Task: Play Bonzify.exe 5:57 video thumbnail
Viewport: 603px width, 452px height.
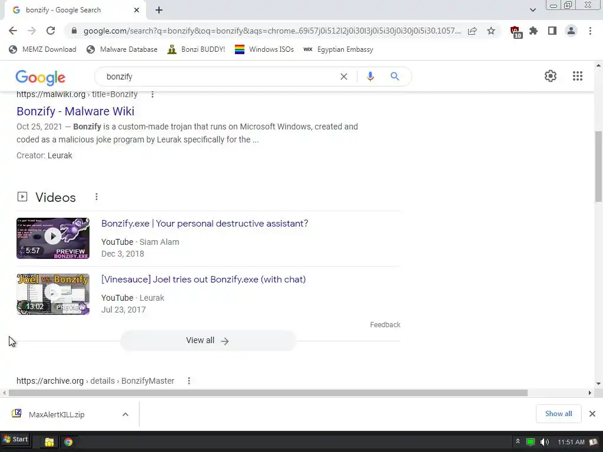Action: [53, 238]
